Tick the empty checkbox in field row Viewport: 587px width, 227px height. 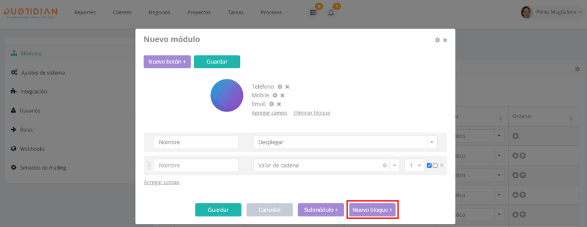point(435,165)
